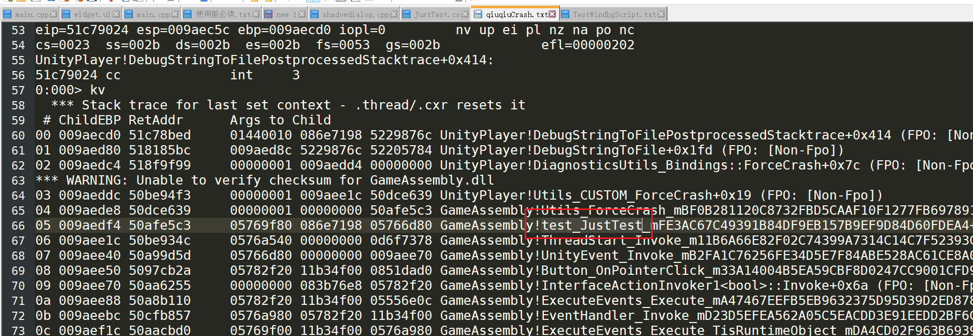
Task: Close the 使用前必读.txt tab
Action: pyautogui.click(x=256, y=15)
